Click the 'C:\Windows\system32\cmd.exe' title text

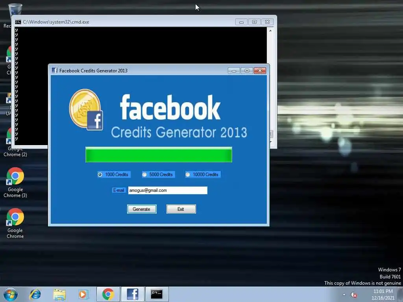[56, 22]
